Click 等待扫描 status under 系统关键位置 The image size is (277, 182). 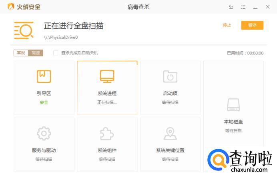[170, 160]
